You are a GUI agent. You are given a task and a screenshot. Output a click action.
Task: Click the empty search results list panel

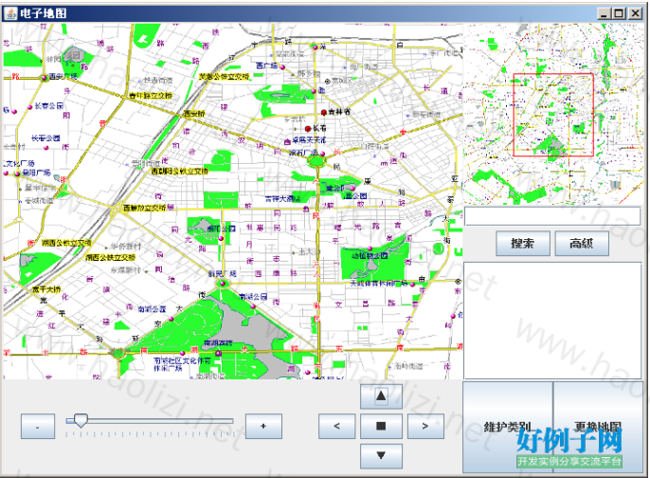click(552, 320)
